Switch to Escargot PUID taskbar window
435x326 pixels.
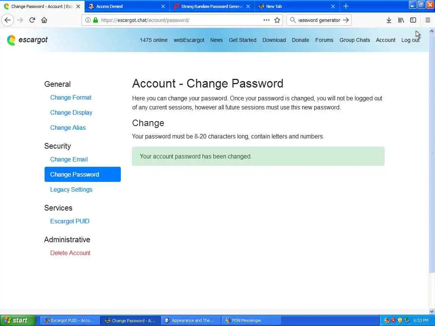tap(70, 320)
